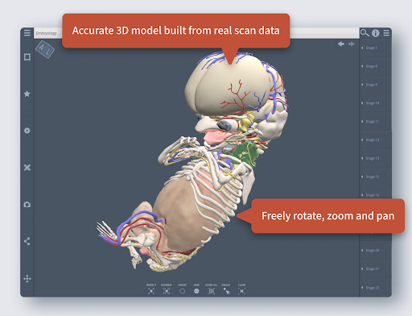Open the crossed tools icon in sidebar
412x316 pixels.
27,168
